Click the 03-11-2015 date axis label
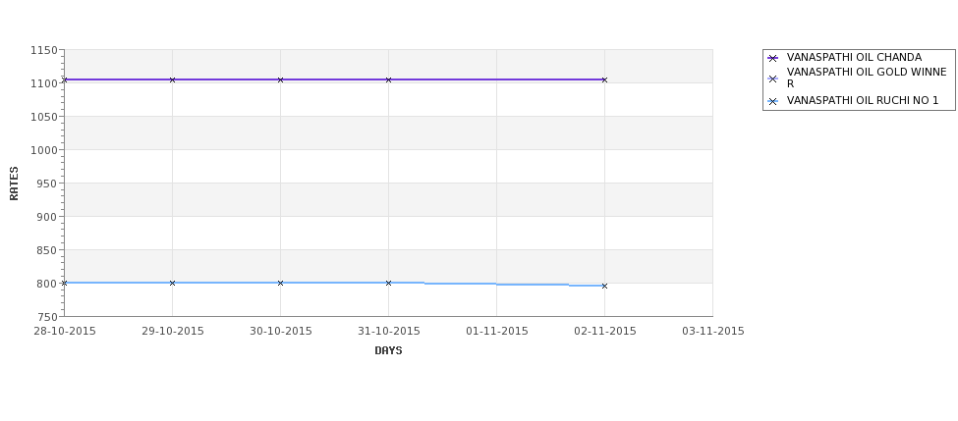The image size is (958, 421). pos(713,332)
